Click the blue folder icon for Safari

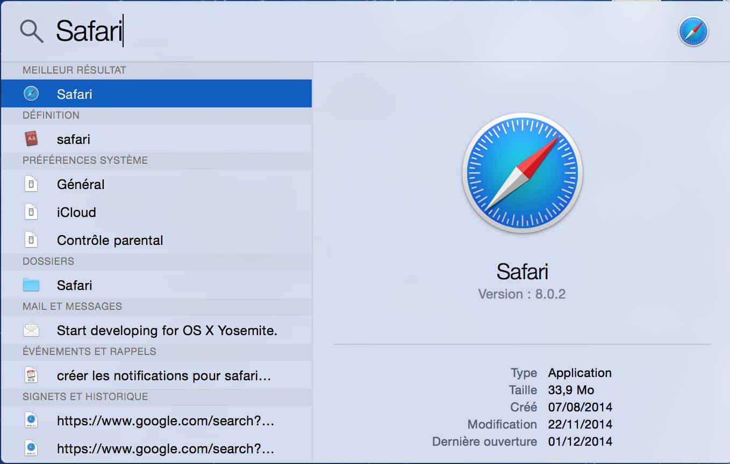click(x=31, y=285)
